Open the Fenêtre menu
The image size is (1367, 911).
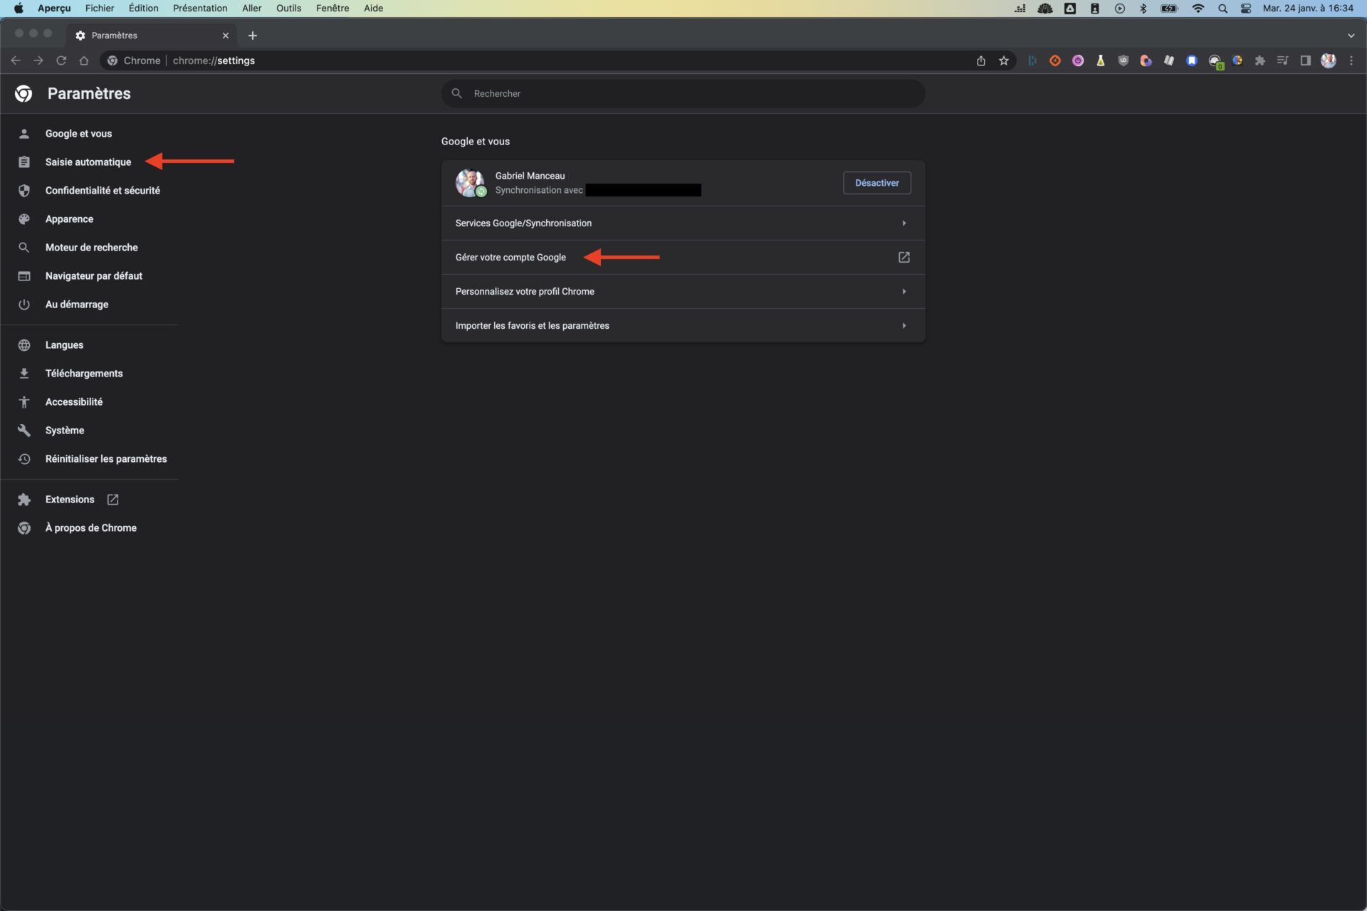(x=332, y=9)
